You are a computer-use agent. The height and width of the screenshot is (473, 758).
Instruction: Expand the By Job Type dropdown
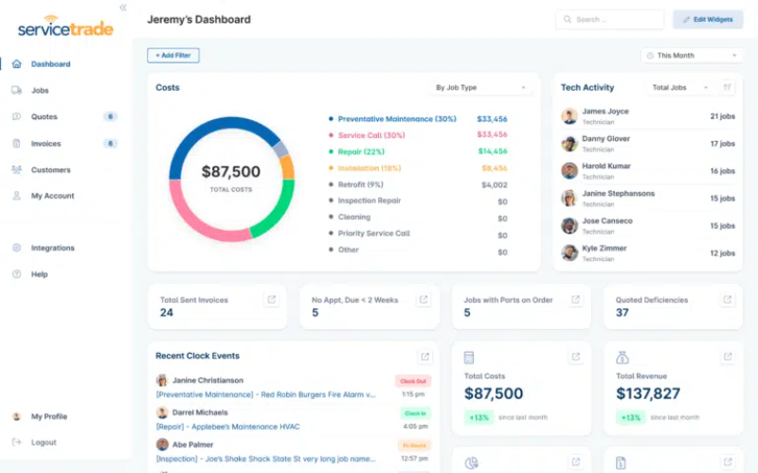pyautogui.click(x=480, y=88)
